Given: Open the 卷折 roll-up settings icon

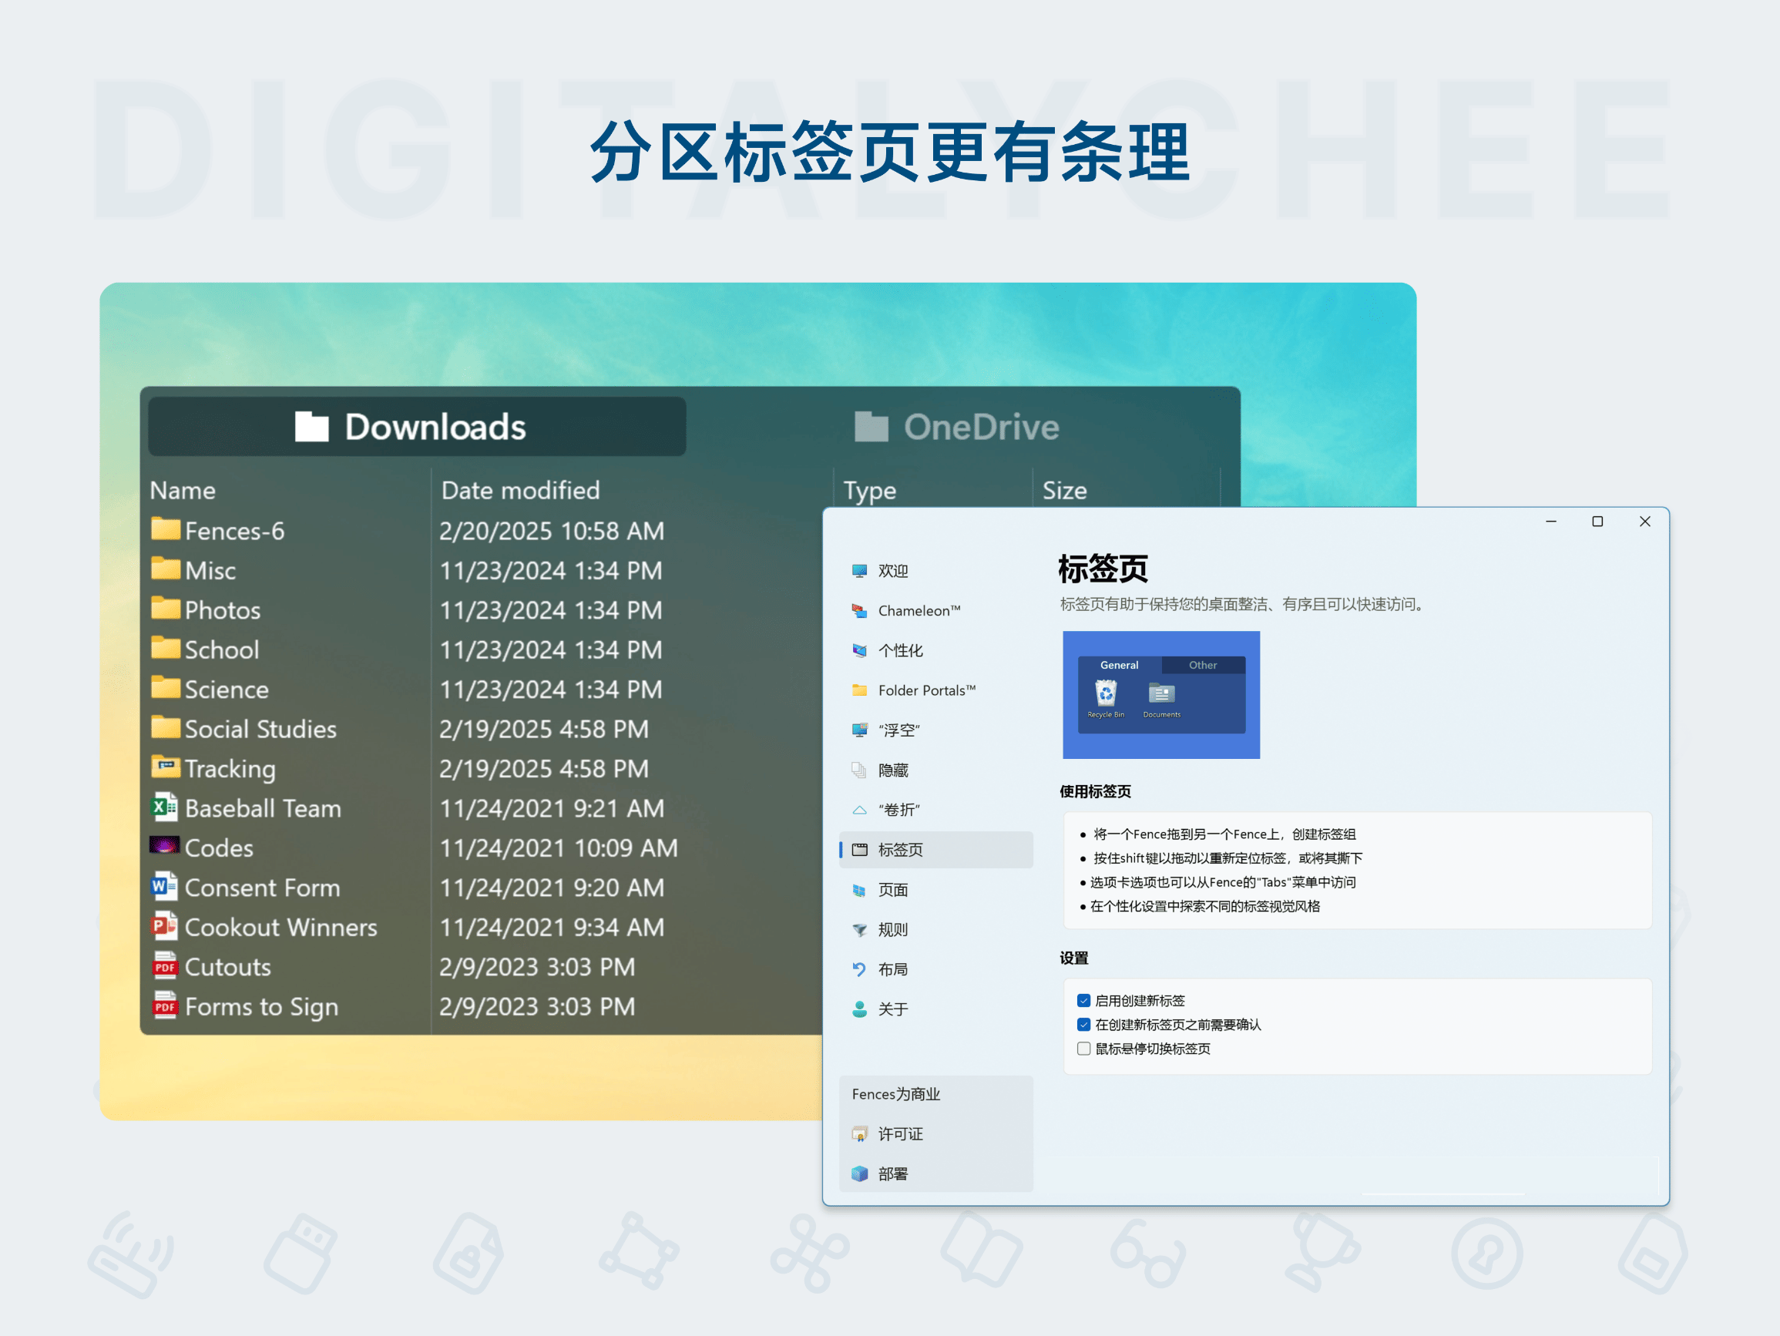Looking at the screenshot, I should click(x=859, y=810).
